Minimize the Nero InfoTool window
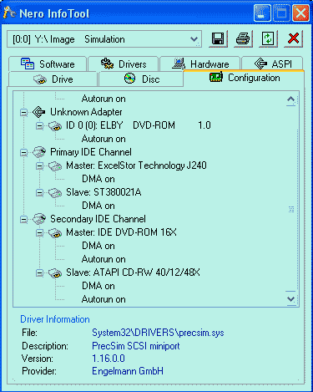The height and width of the screenshot is (392, 313). pyautogui.click(x=262, y=13)
